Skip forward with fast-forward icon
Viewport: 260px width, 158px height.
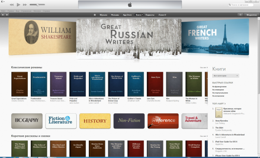(x=25, y=5)
